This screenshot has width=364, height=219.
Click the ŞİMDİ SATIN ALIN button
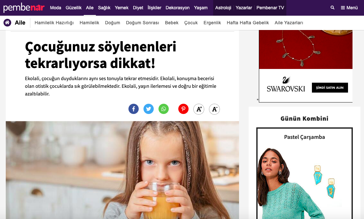[x=330, y=87]
